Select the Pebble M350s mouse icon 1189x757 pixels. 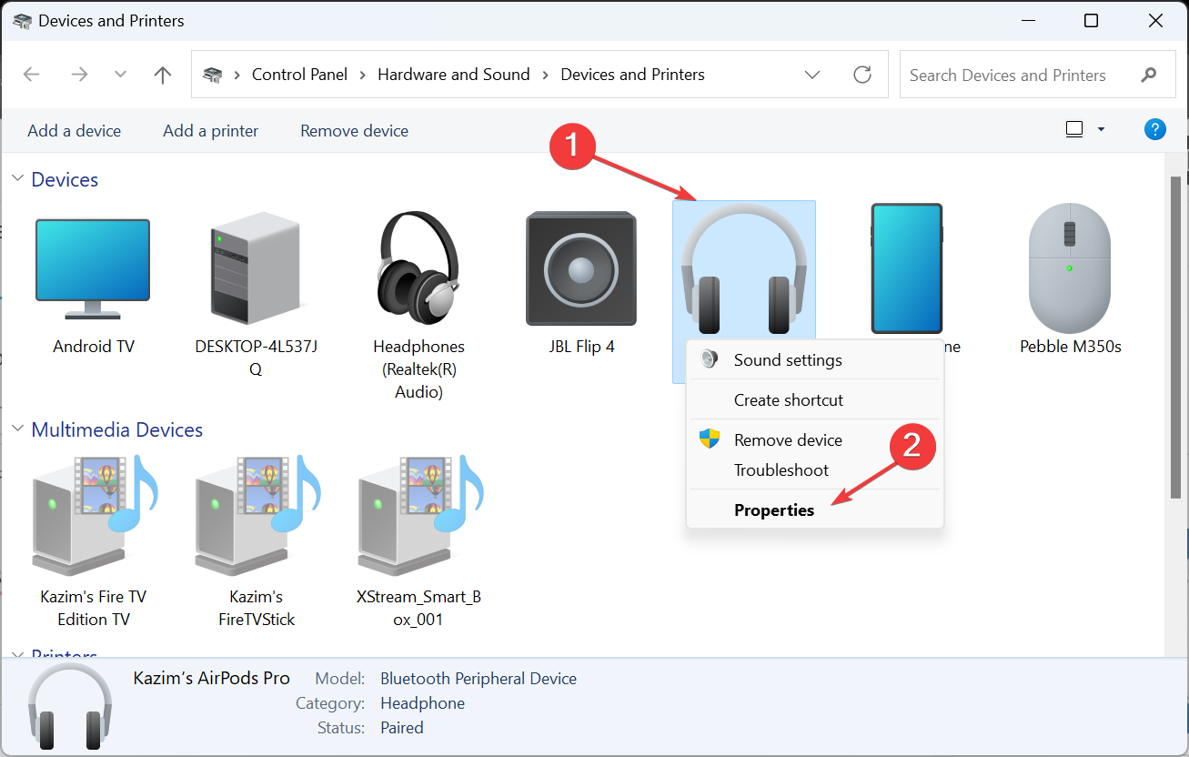pyautogui.click(x=1069, y=267)
